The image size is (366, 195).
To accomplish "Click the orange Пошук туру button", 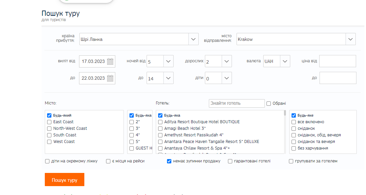I will click(65, 180).
